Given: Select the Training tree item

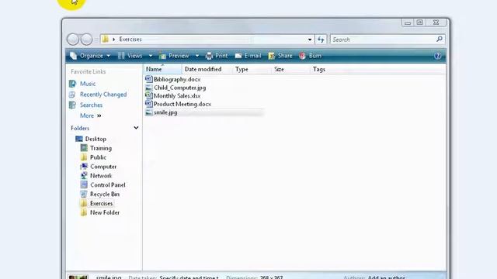Looking at the screenshot, I should point(101,148).
